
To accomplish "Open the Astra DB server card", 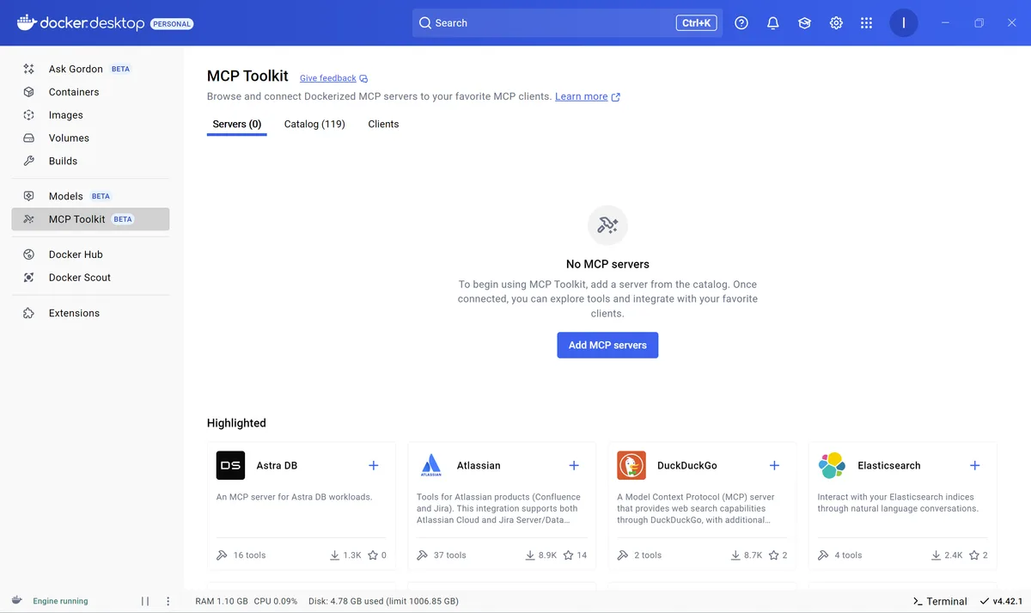I will pos(302,506).
